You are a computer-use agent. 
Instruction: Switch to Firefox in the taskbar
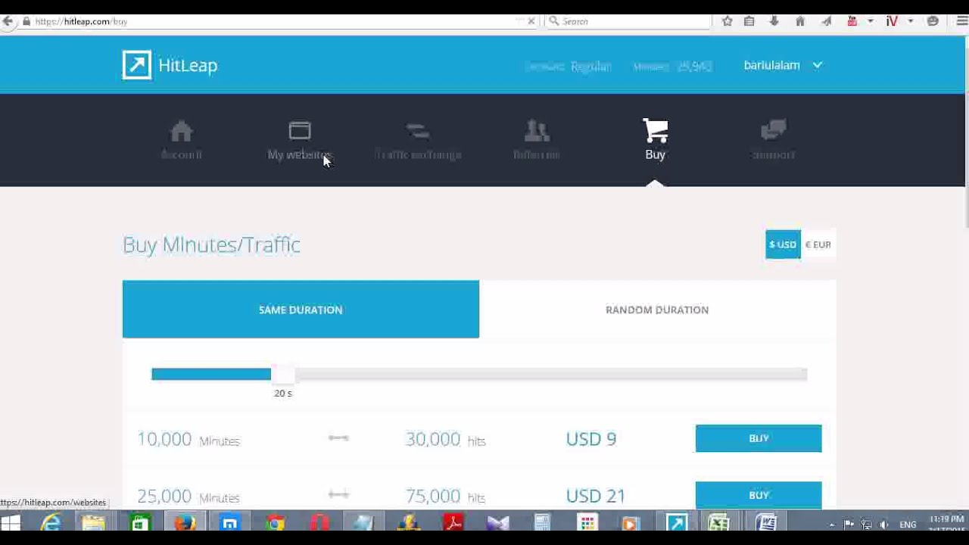click(x=185, y=524)
